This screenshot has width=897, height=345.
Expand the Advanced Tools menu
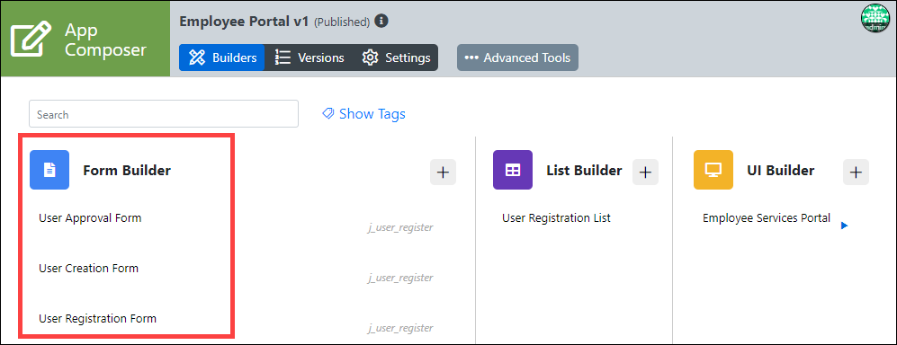pos(517,57)
